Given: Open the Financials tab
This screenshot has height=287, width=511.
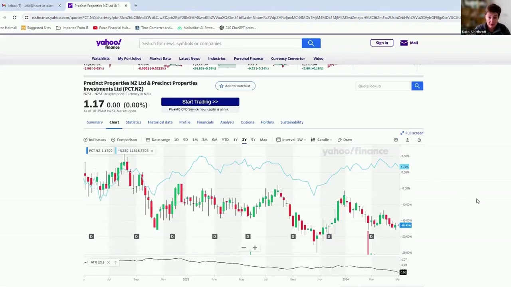Looking at the screenshot, I should (205, 122).
